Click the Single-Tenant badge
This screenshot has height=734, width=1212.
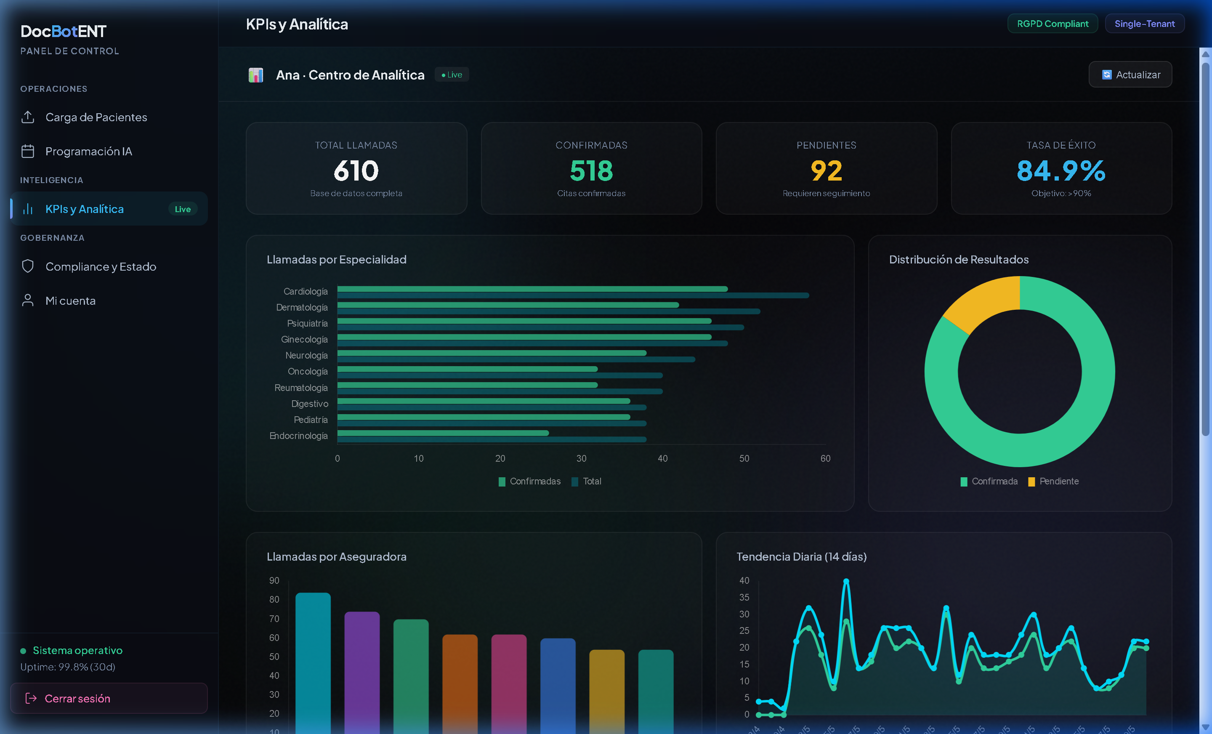coord(1144,24)
